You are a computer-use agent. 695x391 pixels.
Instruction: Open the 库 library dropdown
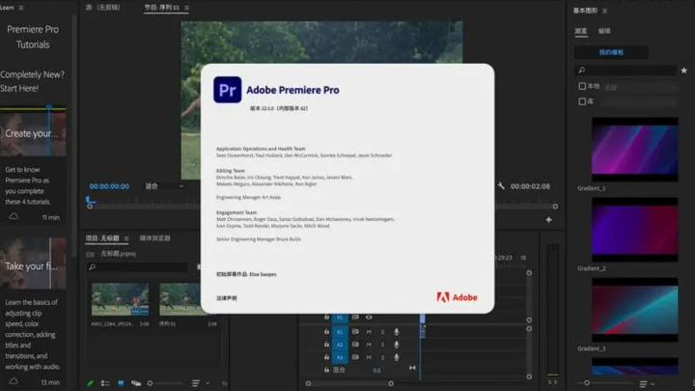(x=640, y=102)
